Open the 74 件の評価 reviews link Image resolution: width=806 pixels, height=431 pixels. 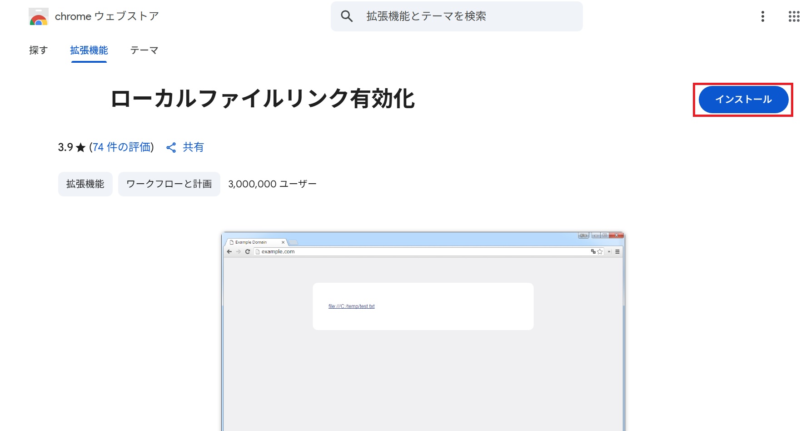click(x=122, y=147)
